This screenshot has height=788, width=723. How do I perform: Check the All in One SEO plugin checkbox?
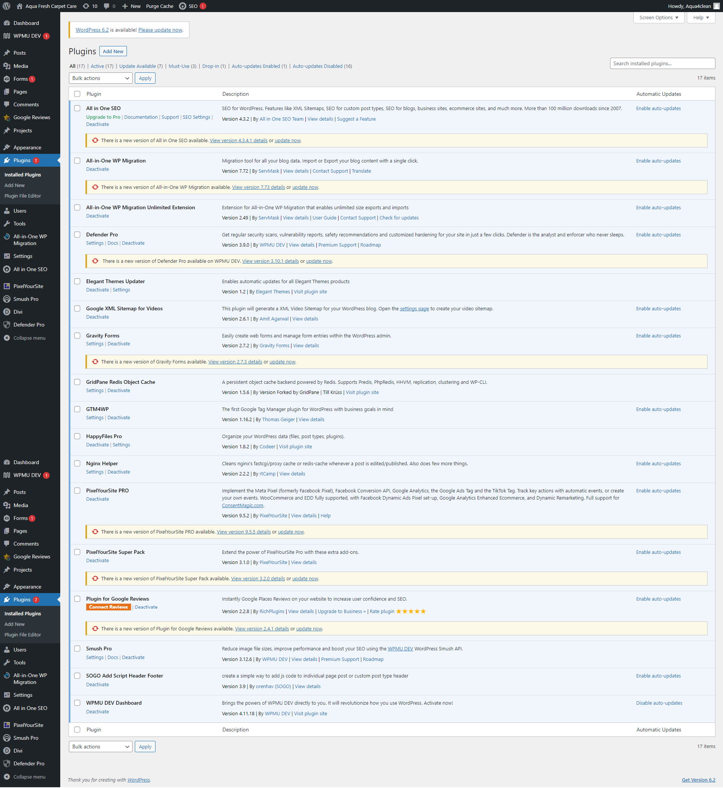tap(77, 109)
